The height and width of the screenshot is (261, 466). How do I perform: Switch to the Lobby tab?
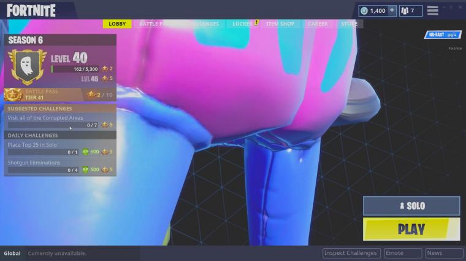[117, 24]
